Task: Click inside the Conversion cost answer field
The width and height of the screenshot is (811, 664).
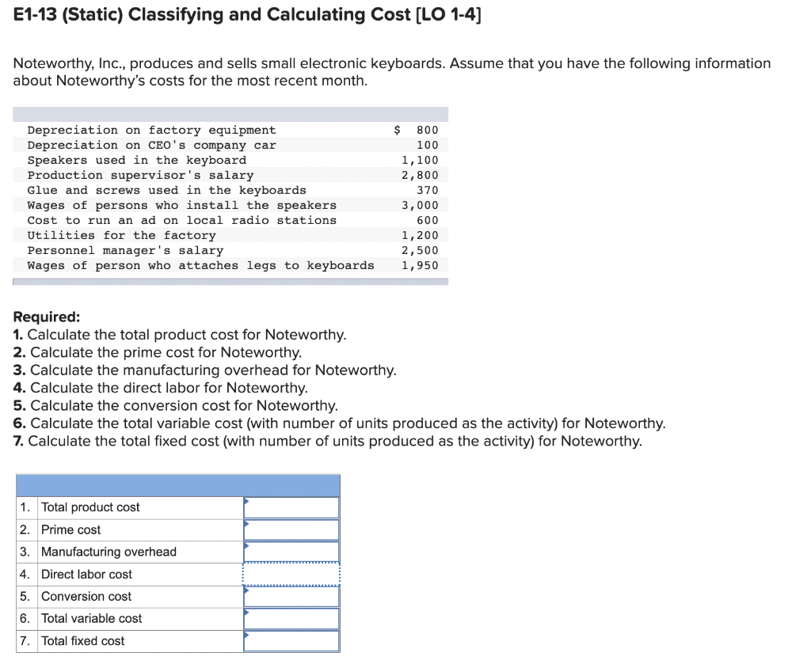Action: [x=291, y=596]
